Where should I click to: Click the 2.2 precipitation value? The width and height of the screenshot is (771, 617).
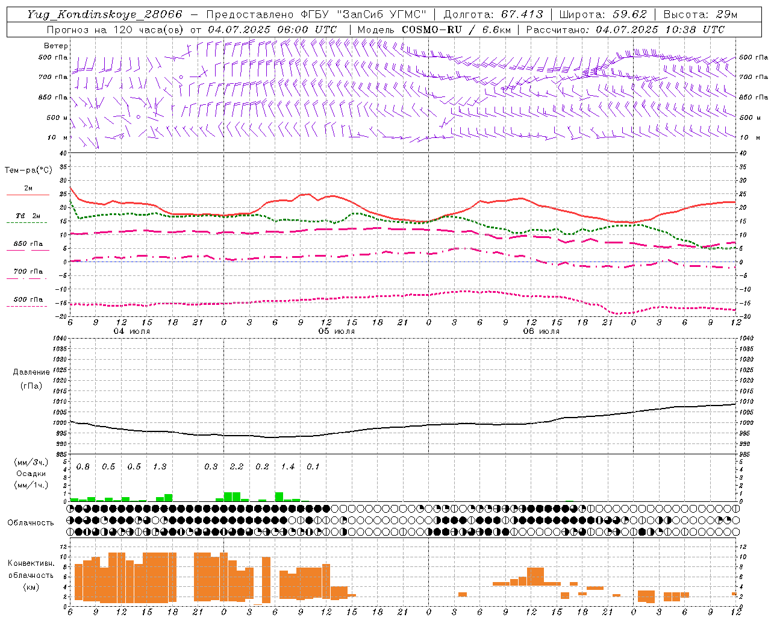[237, 466]
